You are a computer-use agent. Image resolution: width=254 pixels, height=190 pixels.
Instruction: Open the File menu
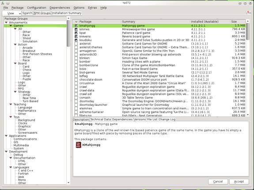[x=6, y=8]
